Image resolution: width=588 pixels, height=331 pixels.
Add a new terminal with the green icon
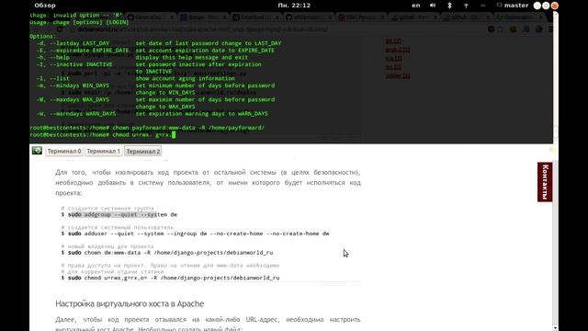37,151
